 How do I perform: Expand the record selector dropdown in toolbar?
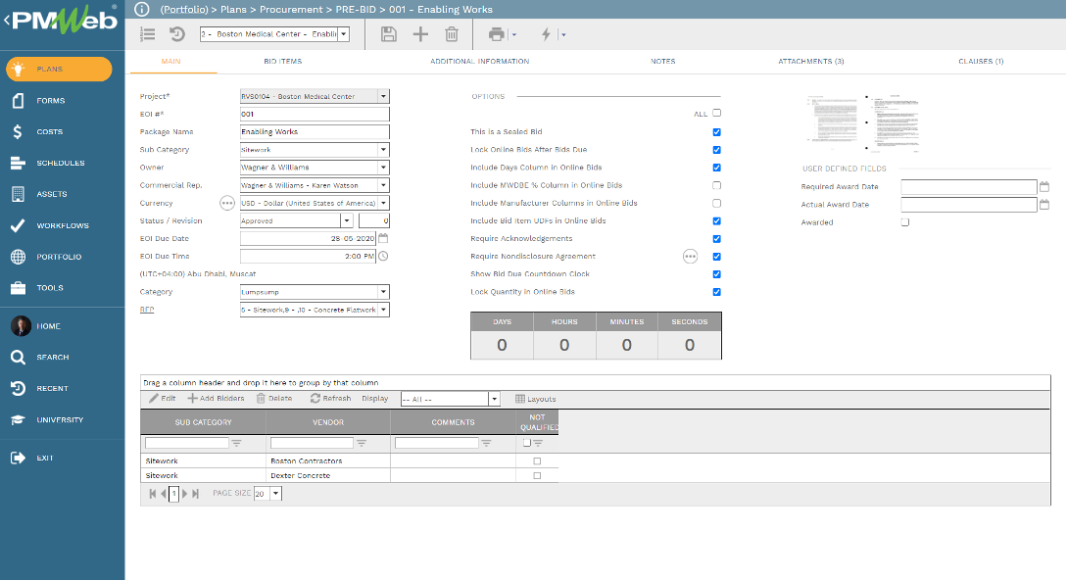344,34
